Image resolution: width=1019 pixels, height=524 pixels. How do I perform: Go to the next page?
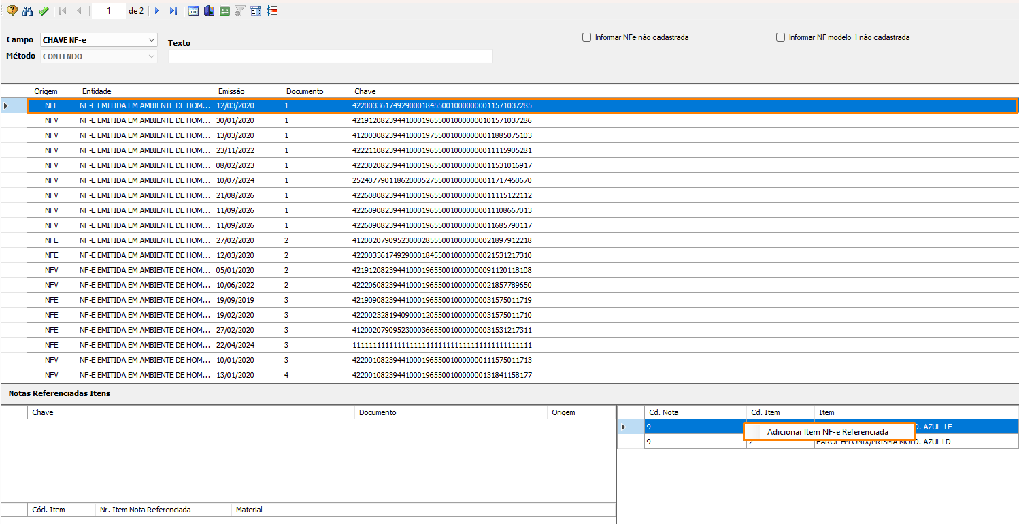[x=157, y=11]
